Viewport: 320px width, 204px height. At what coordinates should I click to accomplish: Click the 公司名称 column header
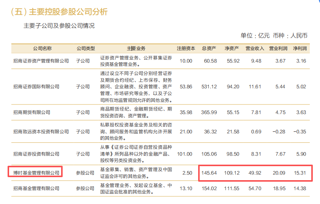click(x=42, y=48)
